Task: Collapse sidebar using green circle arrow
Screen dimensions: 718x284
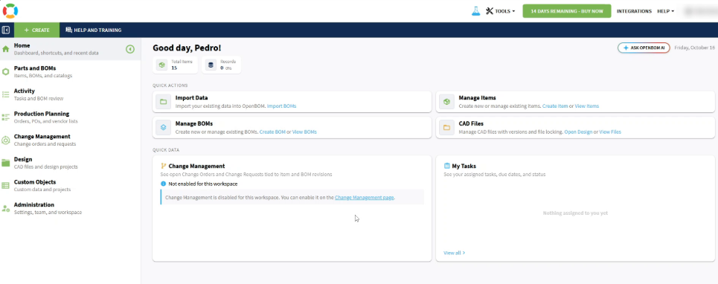Action: pyautogui.click(x=130, y=49)
